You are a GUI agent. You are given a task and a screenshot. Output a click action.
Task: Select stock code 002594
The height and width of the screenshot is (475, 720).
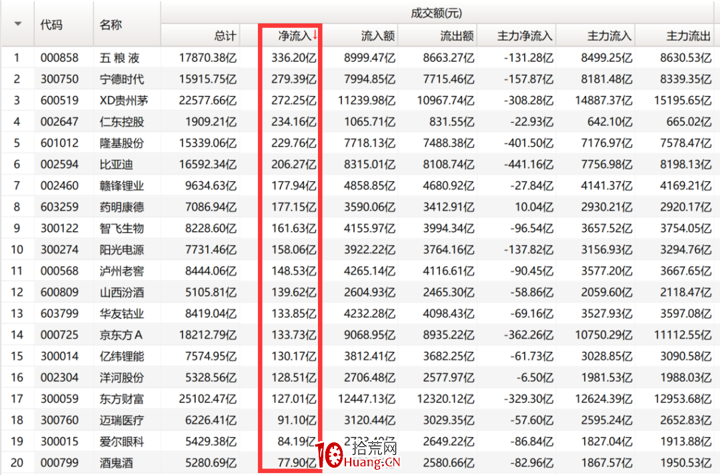tap(60, 165)
